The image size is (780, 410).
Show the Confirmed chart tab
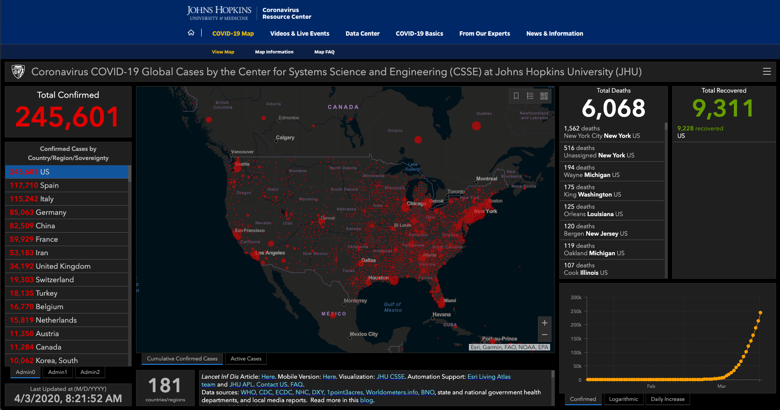coord(583,399)
